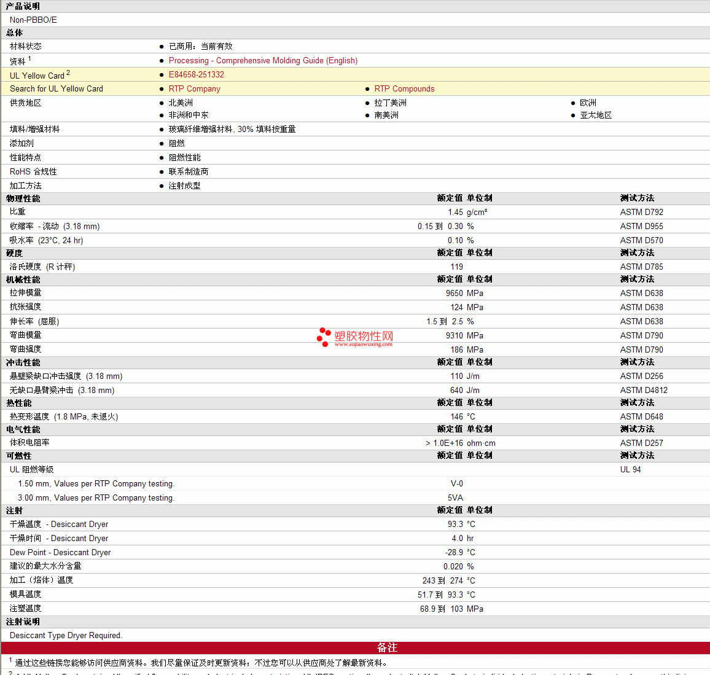This screenshot has height=675, width=710.
Task: Click the '联系制造商' RoHS value
Action: [x=189, y=171]
